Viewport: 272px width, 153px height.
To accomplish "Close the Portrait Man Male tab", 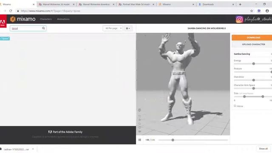I will (x=153, y=5).
